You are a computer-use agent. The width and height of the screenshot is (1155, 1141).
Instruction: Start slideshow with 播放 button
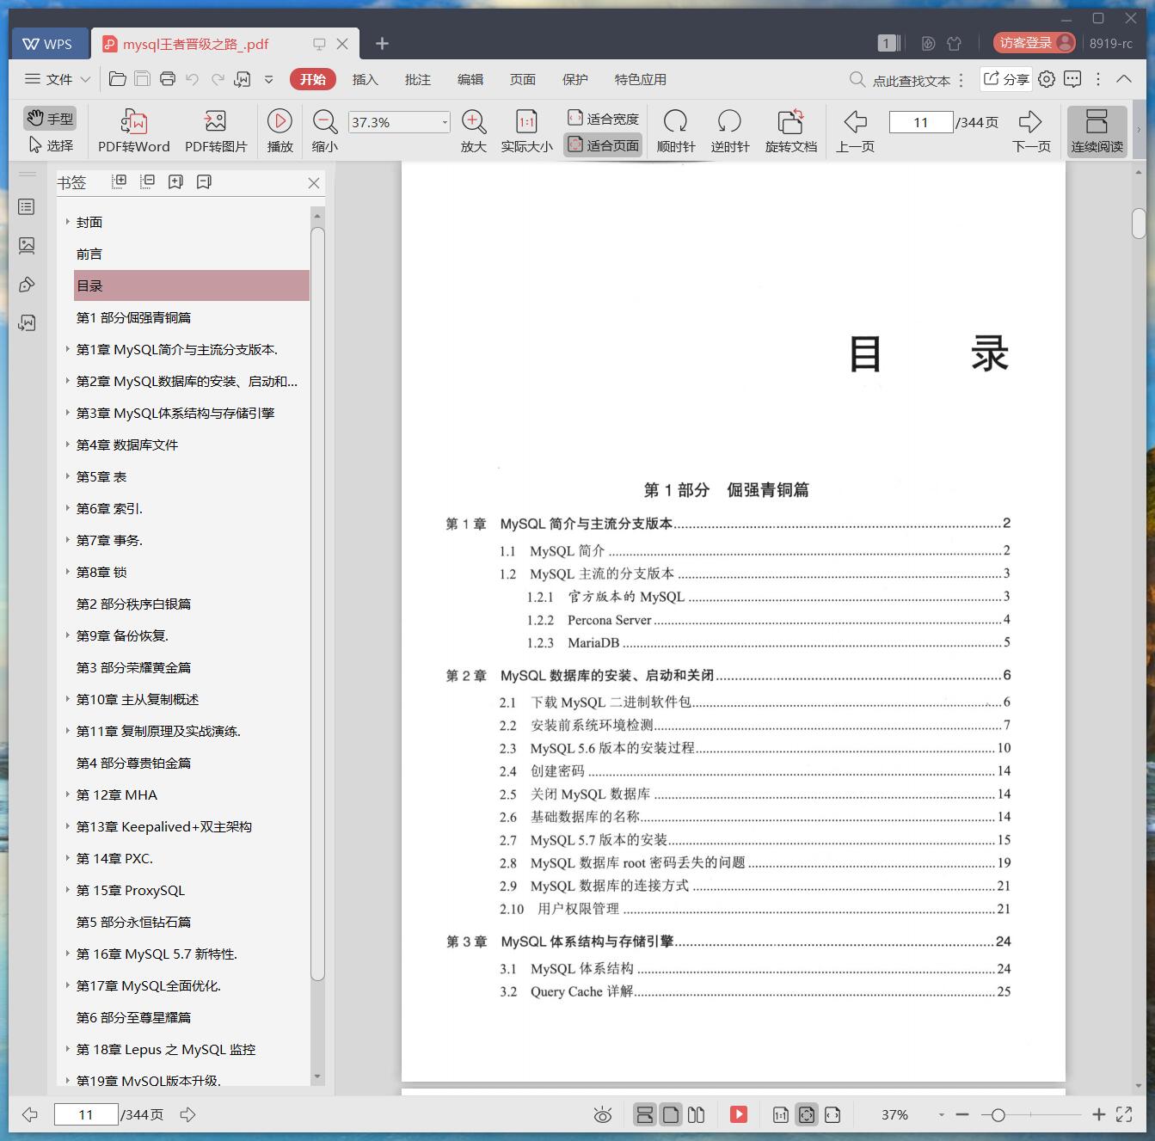tap(280, 131)
